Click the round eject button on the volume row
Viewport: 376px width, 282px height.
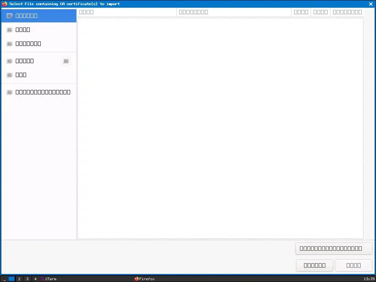point(66,61)
